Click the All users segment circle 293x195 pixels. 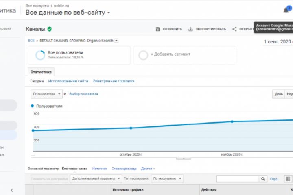[x=40, y=55]
